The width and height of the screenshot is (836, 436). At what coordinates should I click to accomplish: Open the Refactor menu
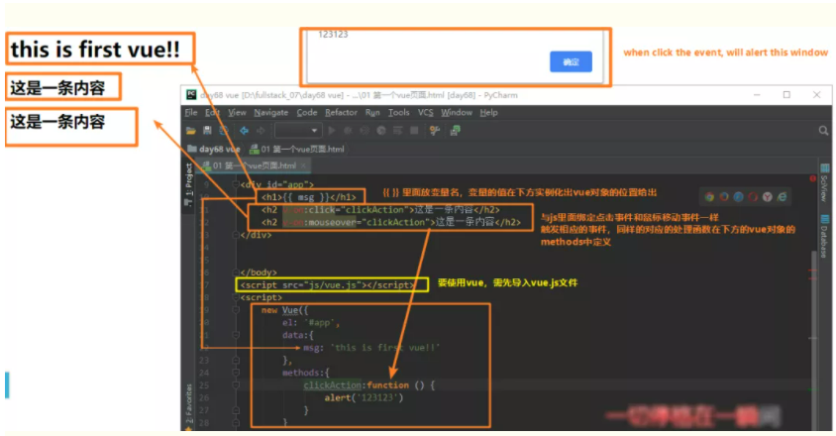pos(341,113)
